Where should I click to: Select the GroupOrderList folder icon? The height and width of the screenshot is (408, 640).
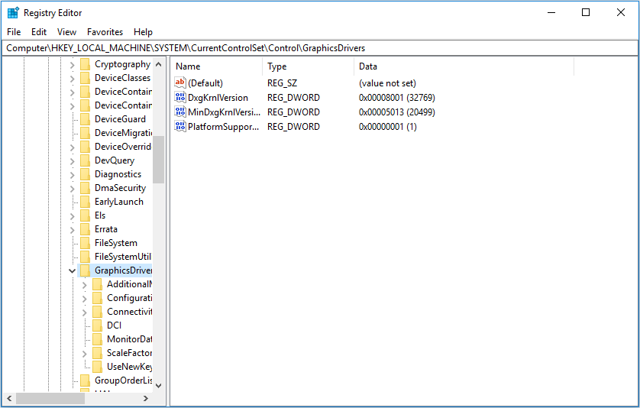tap(86, 380)
